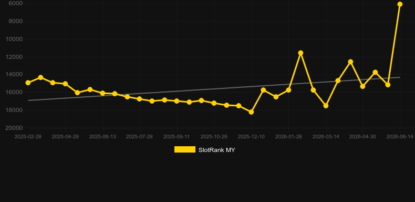Click the 12000 y-axis label

[14, 57]
